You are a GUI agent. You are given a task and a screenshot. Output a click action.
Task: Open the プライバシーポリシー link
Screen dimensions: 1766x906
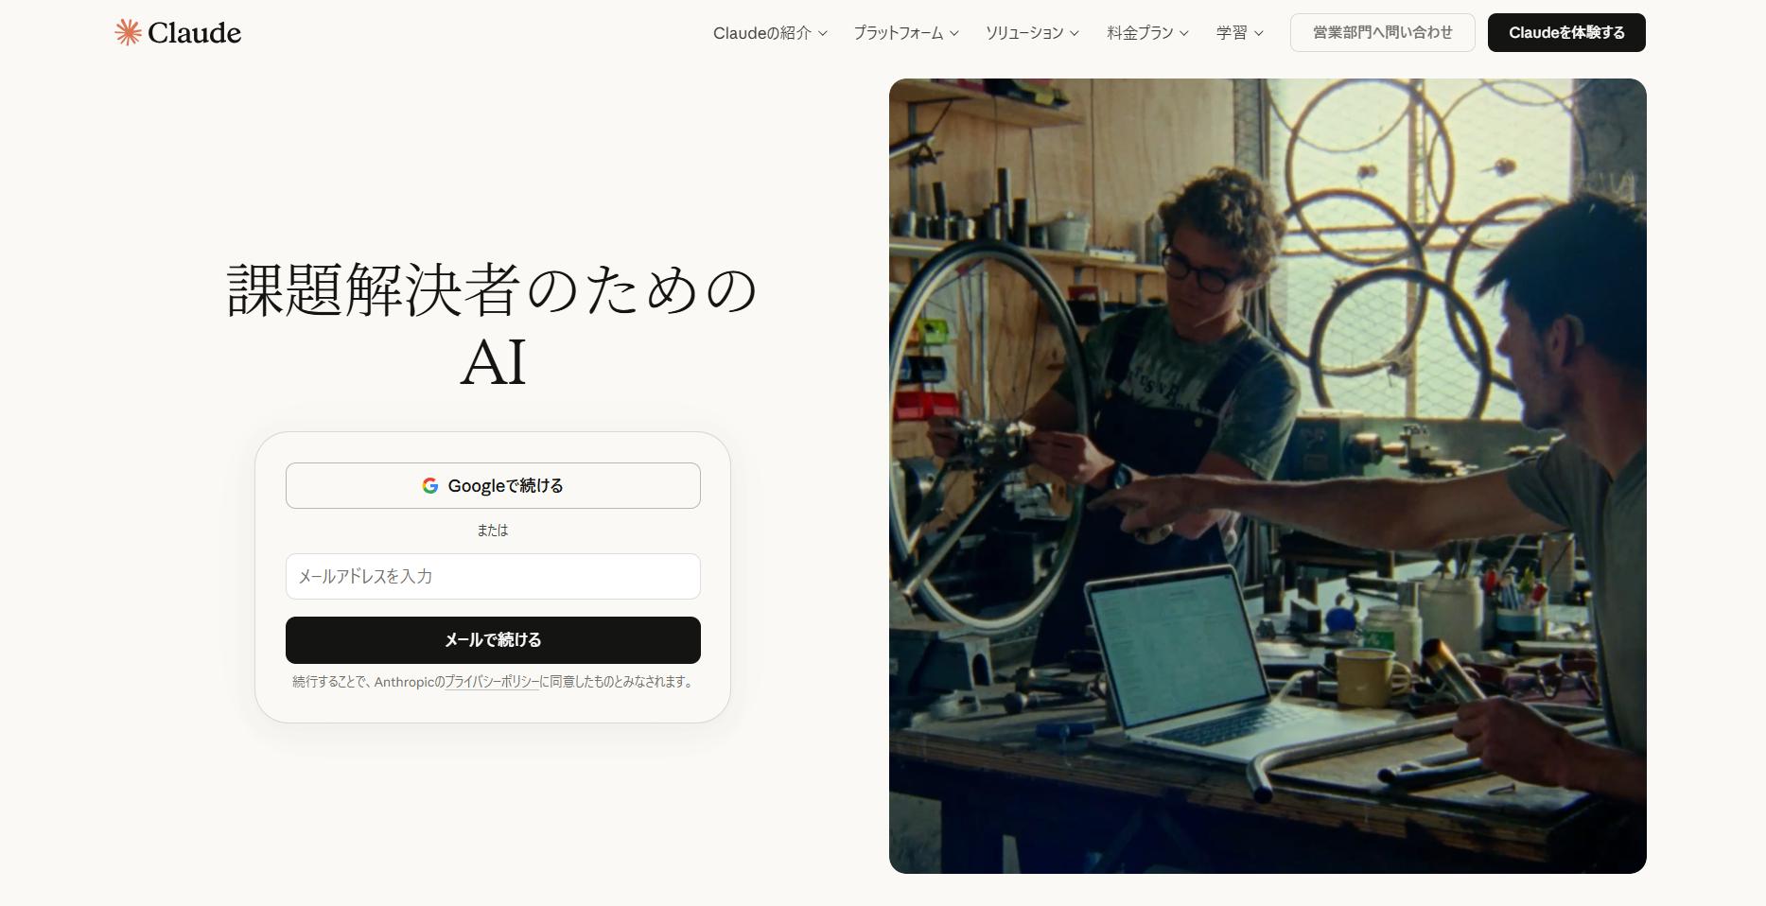[492, 682]
